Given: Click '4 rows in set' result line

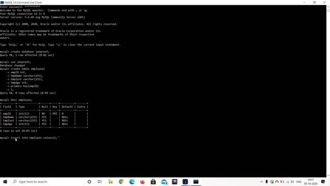Looking at the screenshot, I should click(19, 131).
